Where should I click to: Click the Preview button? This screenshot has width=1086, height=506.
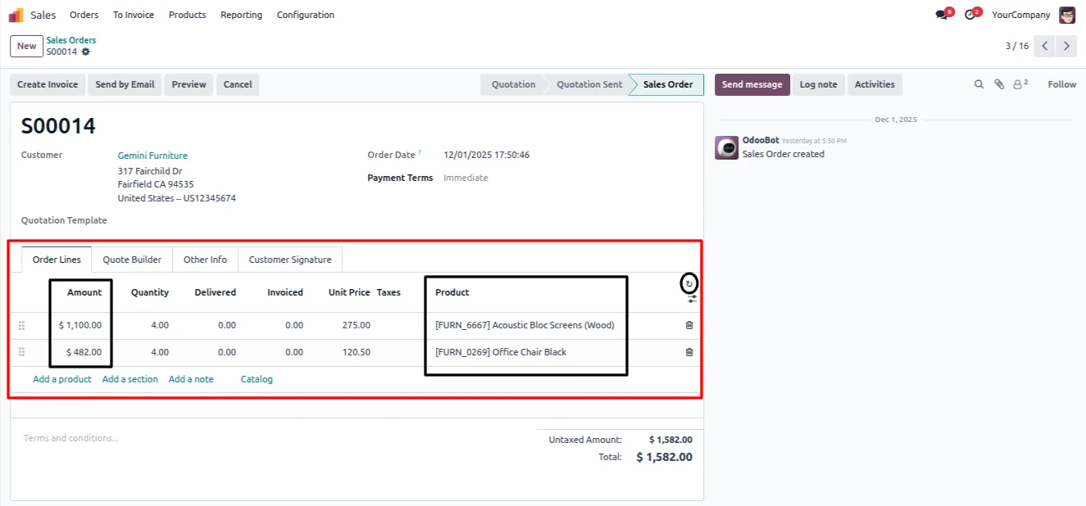click(x=189, y=84)
